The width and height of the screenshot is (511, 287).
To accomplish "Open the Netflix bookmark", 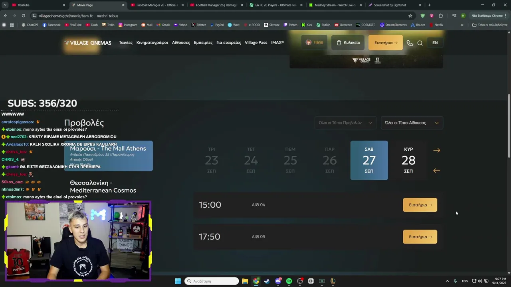I will [436, 25].
